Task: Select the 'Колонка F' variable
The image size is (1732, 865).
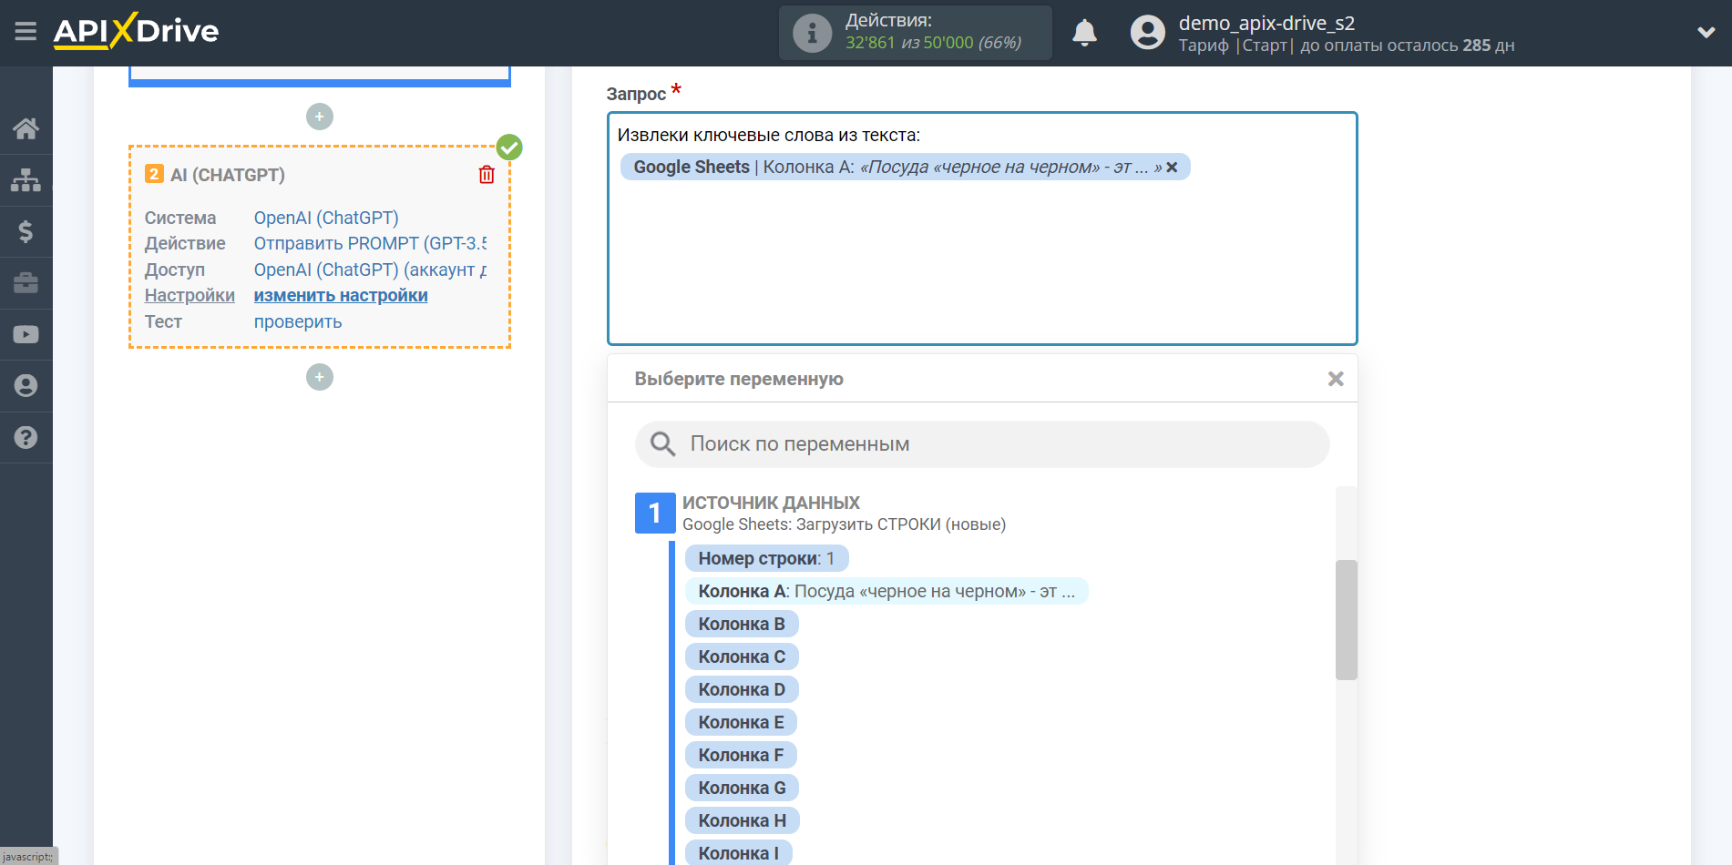Action: 741,755
